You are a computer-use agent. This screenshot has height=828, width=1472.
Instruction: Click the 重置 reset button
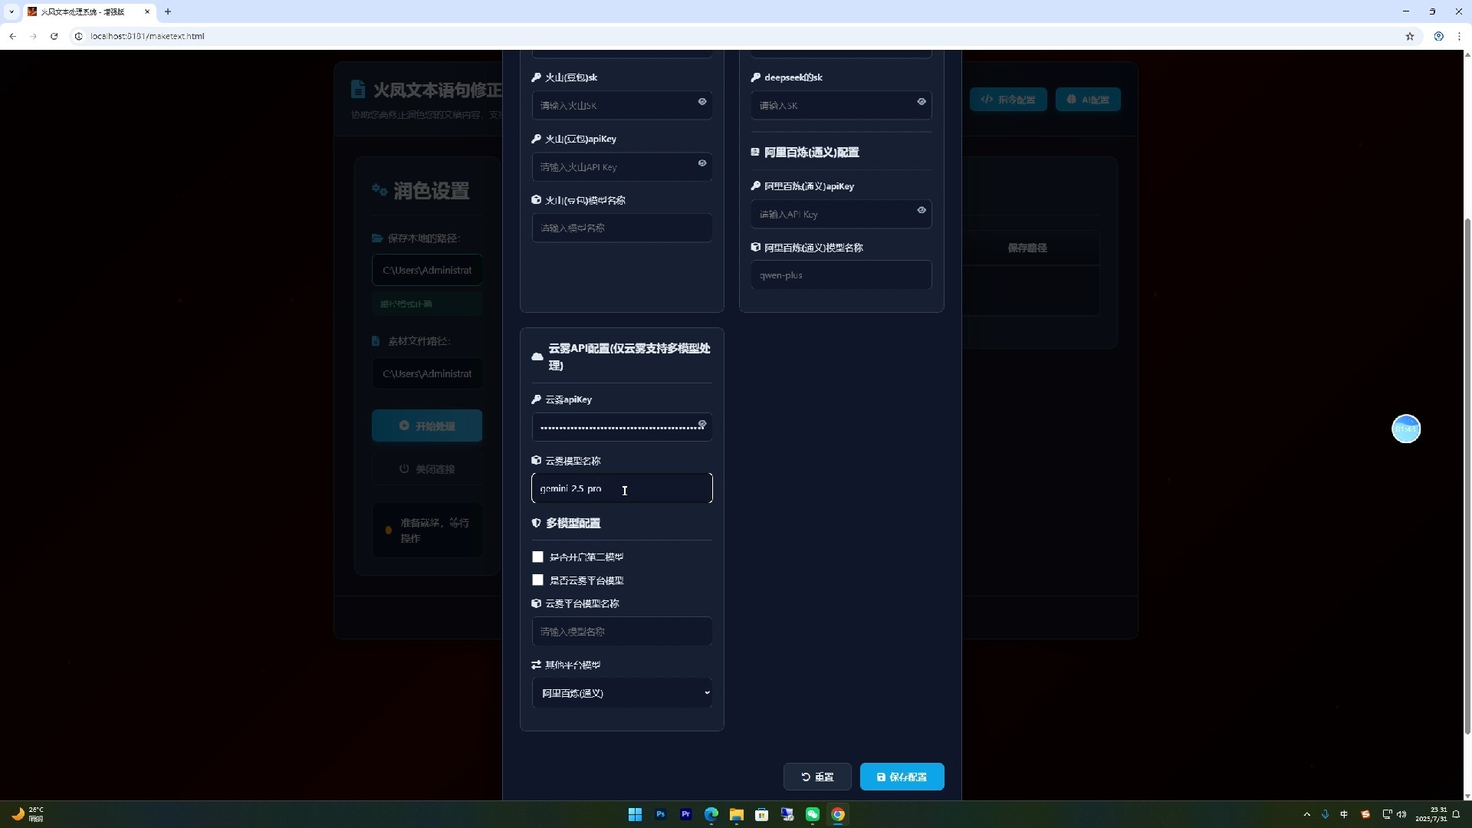[817, 777]
